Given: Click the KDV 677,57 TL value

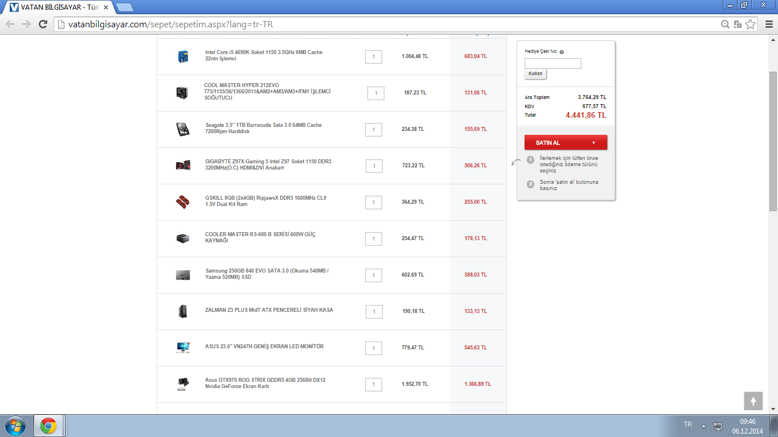Looking at the screenshot, I should (594, 106).
